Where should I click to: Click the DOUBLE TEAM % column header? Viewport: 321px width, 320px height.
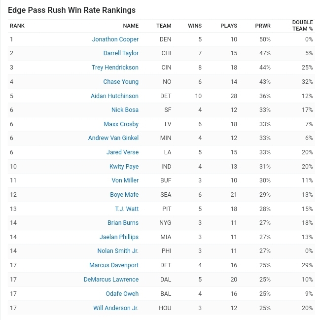point(302,26)
